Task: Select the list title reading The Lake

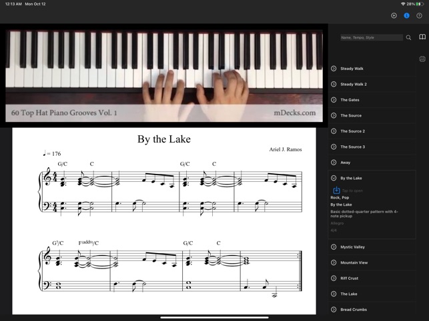Action: (x=348, y=294)
